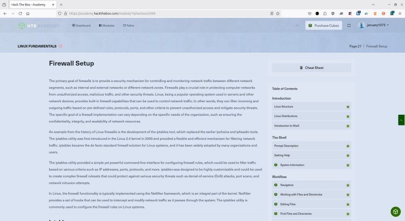
Task: Open the Firefox View tab overview button
Action: 5,5
